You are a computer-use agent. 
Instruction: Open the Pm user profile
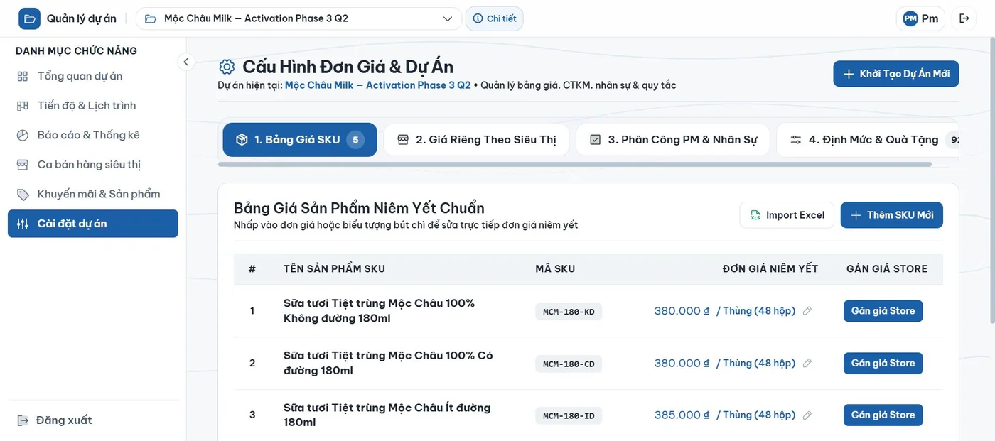(920, 18)
